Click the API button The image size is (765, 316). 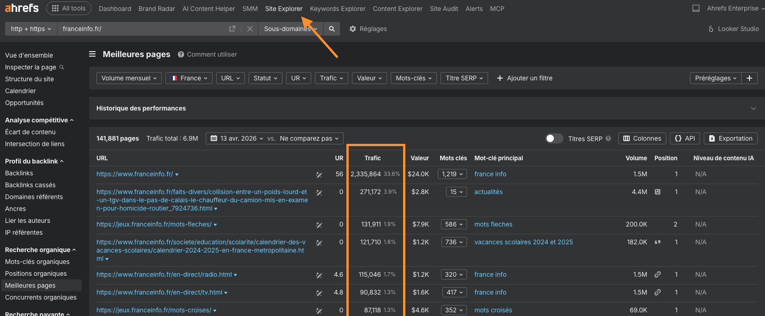point(685,138)
